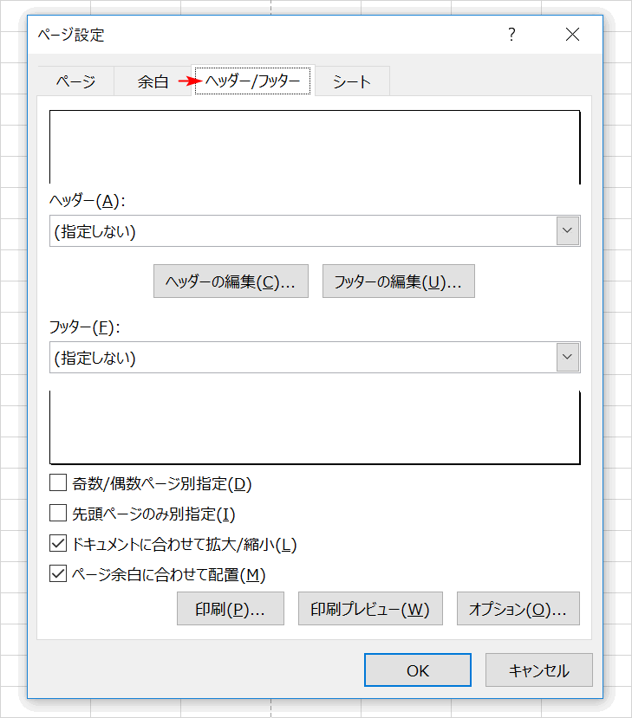The height and width of the screenshot is (718, 632).
Task: Click the フッター combo box field
Action: click(302, 357)
